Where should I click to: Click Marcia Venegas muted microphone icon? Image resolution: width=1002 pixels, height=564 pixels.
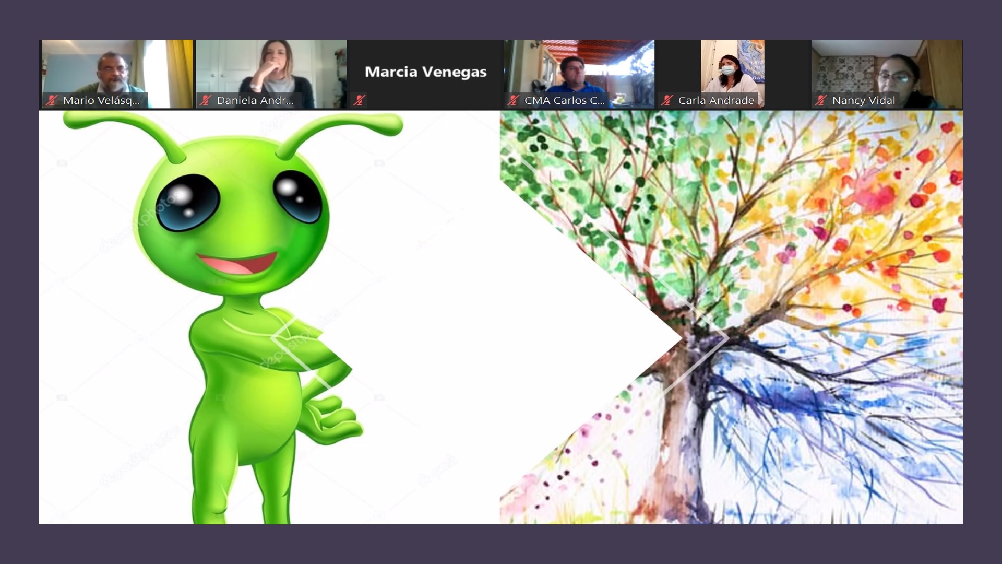pyautogui.click(x=359, y=100)
